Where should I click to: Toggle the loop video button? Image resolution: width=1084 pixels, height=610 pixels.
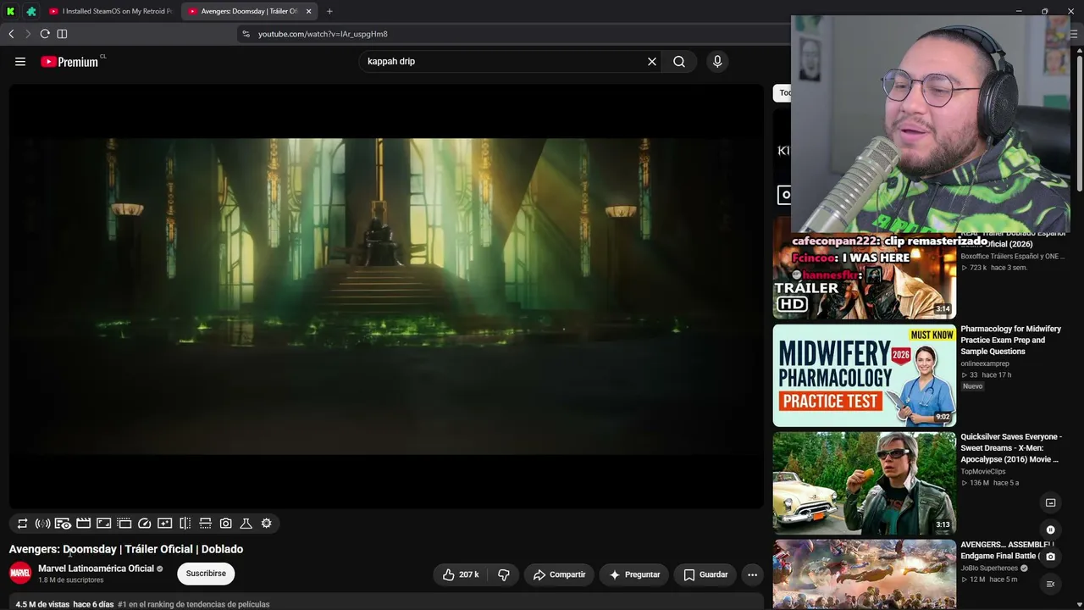23,524
